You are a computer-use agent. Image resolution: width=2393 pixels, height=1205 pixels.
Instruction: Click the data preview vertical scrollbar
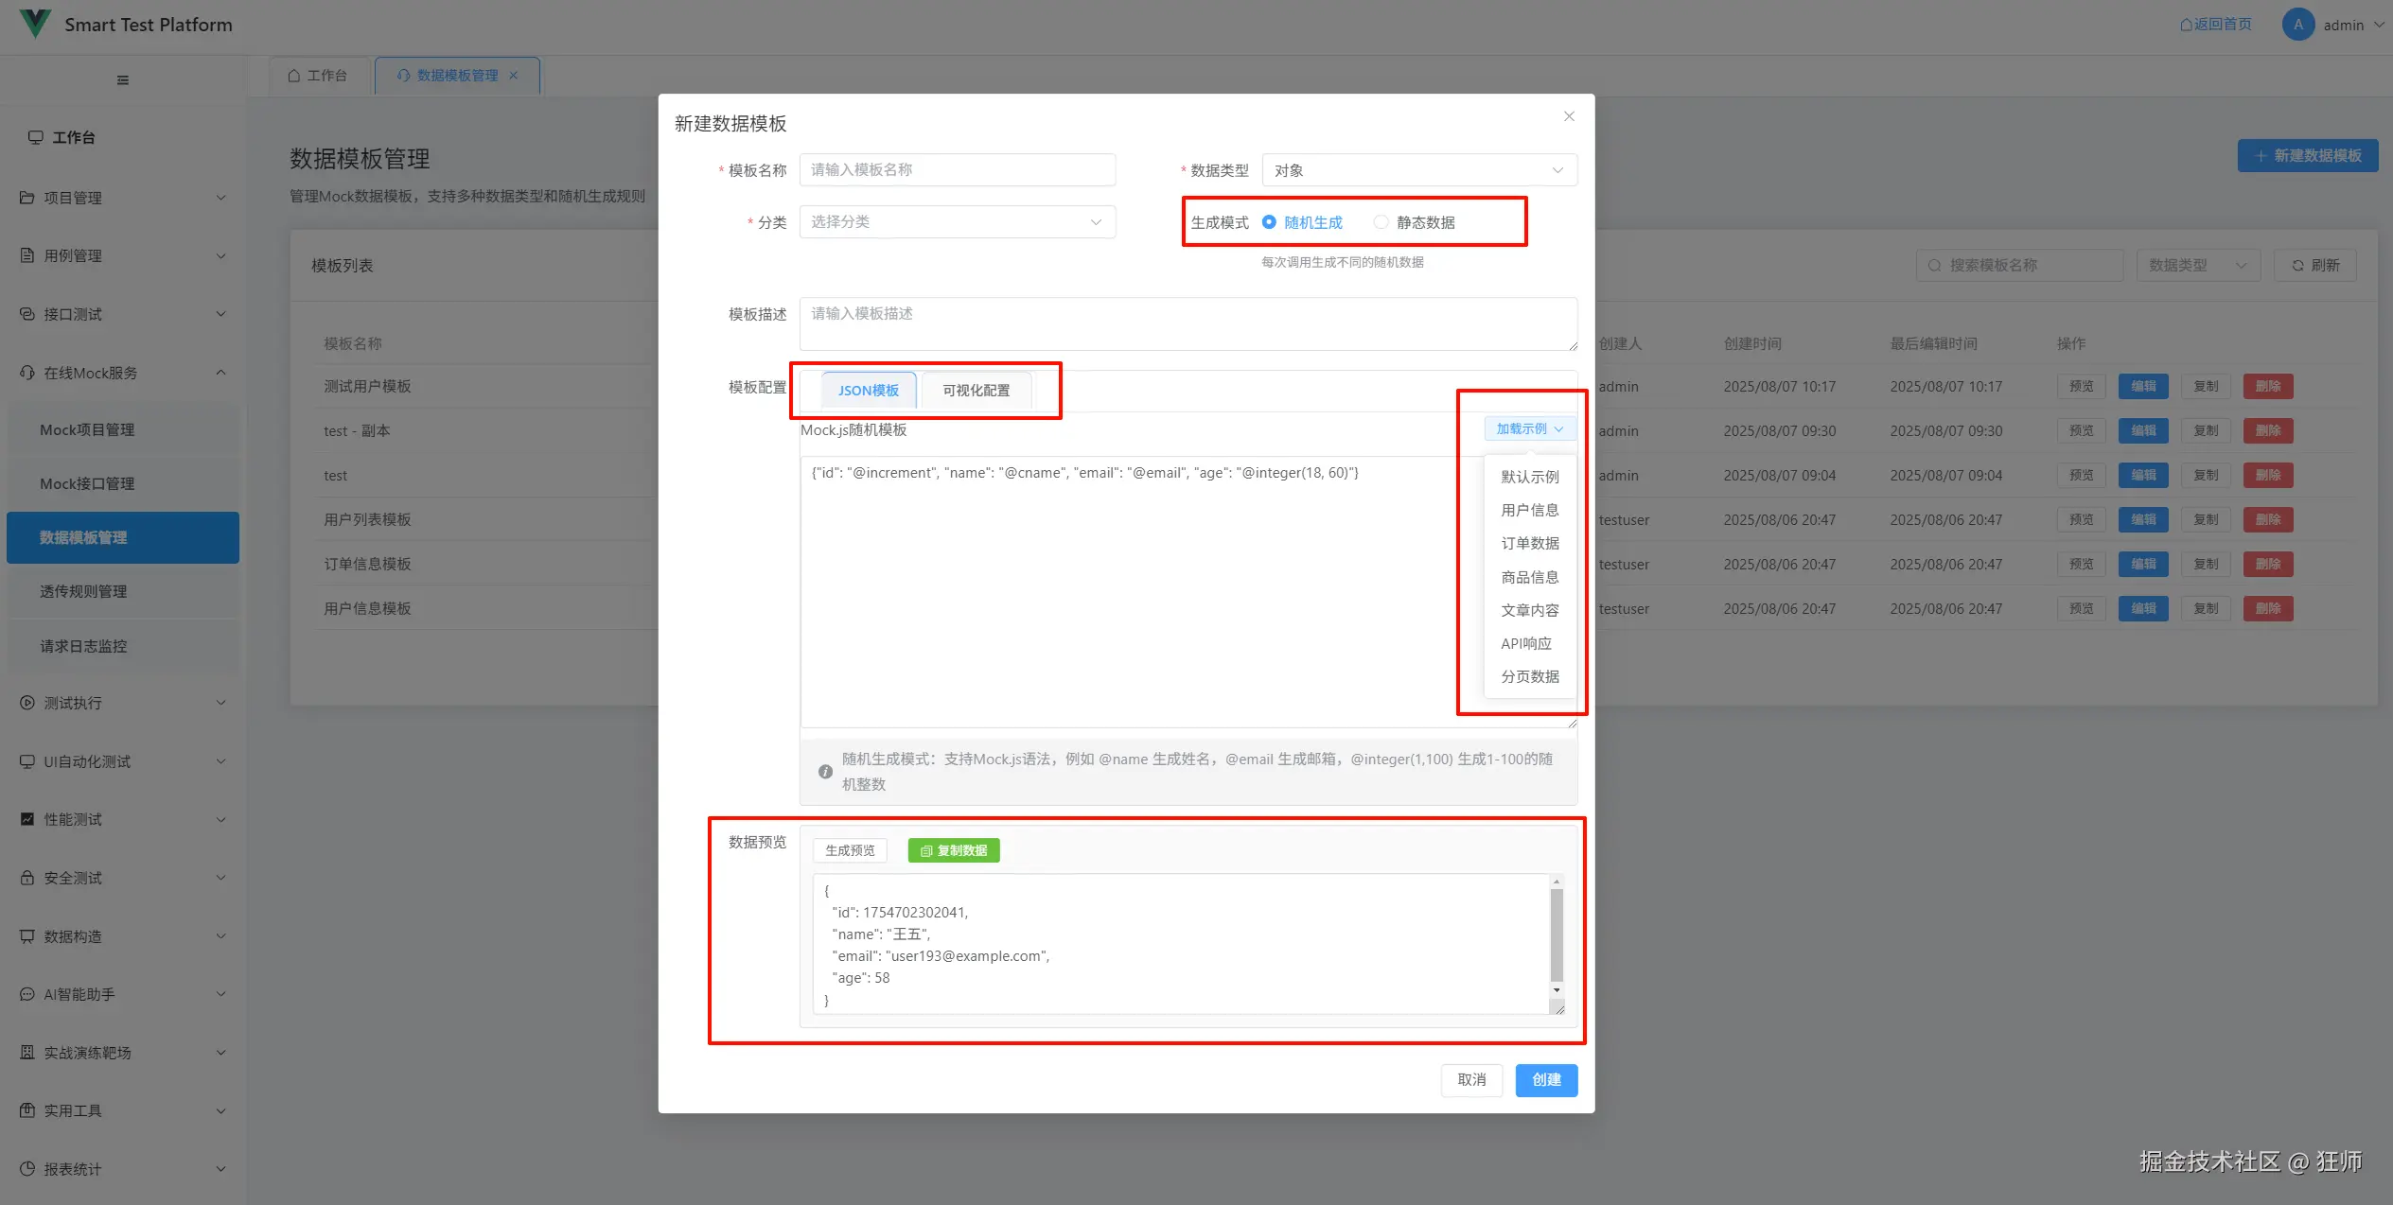(x=1556, y=934)
